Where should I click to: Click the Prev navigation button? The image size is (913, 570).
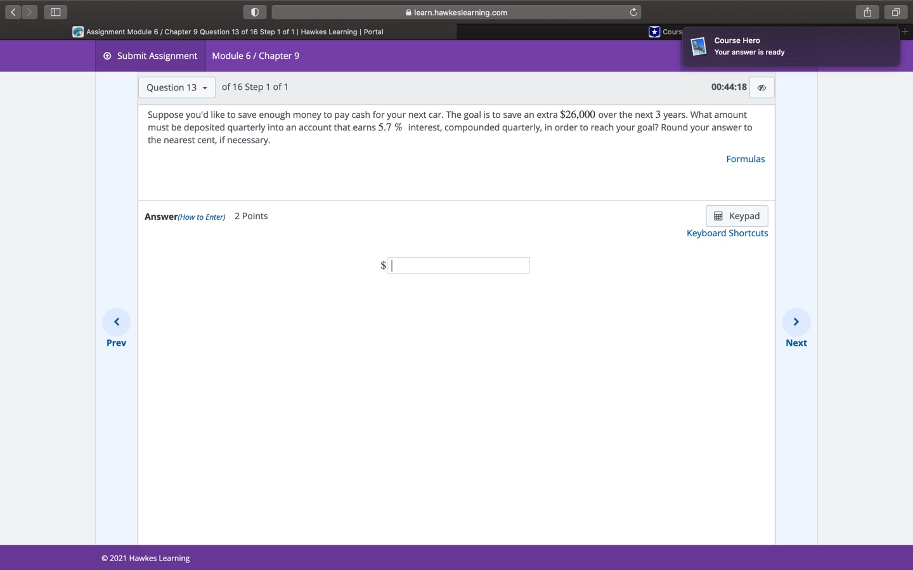(x=116, y=321)
